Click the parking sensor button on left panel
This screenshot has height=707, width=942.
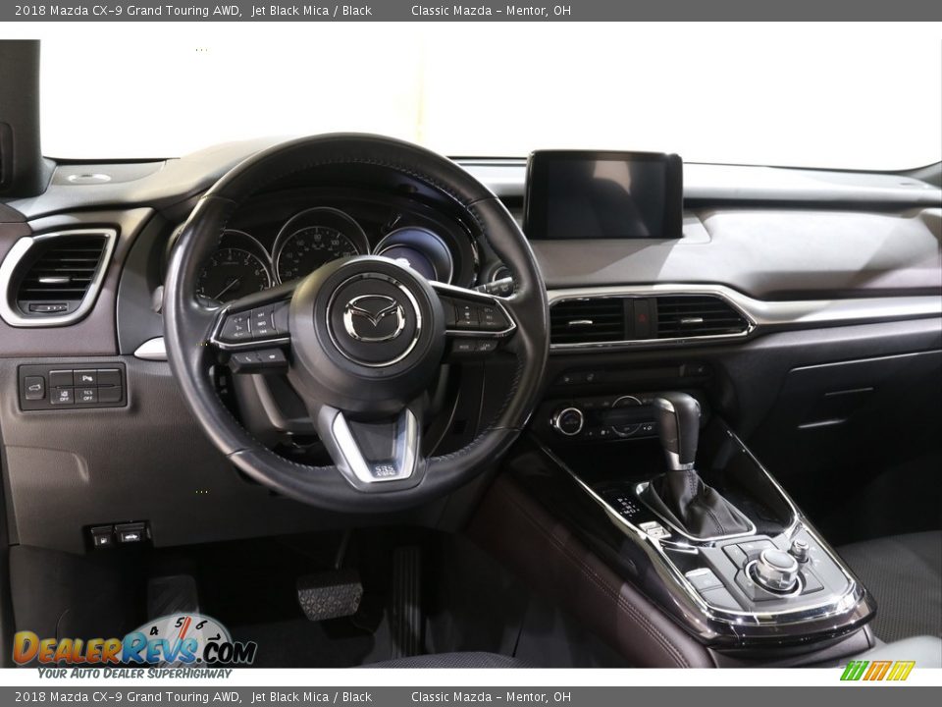(x=86, y=378)
